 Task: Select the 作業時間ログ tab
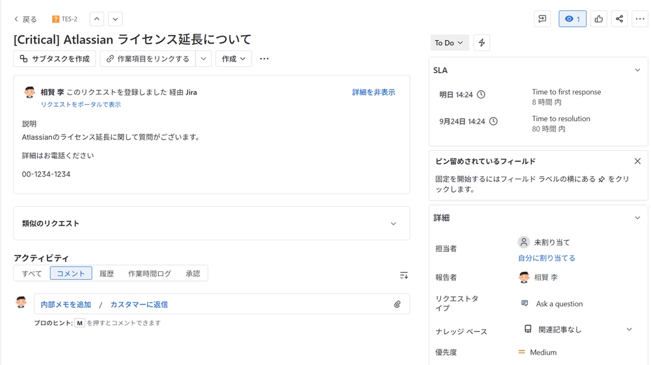coord(150,273)
